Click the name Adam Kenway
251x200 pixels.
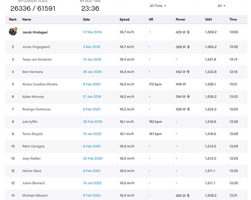(33, 97)
